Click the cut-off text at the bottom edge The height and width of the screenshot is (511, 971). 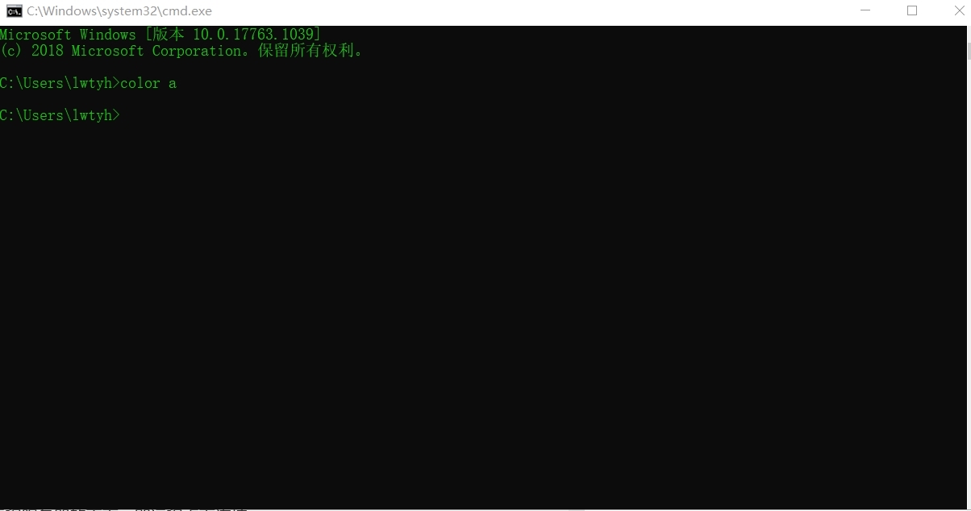tap(125, 508)
